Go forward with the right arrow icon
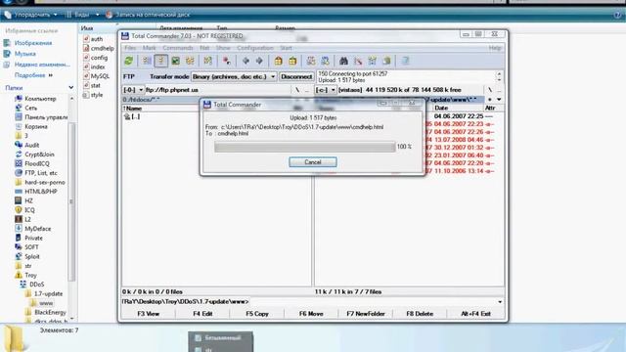Screen dimensions: 626x352 click(x=259, y=61)
